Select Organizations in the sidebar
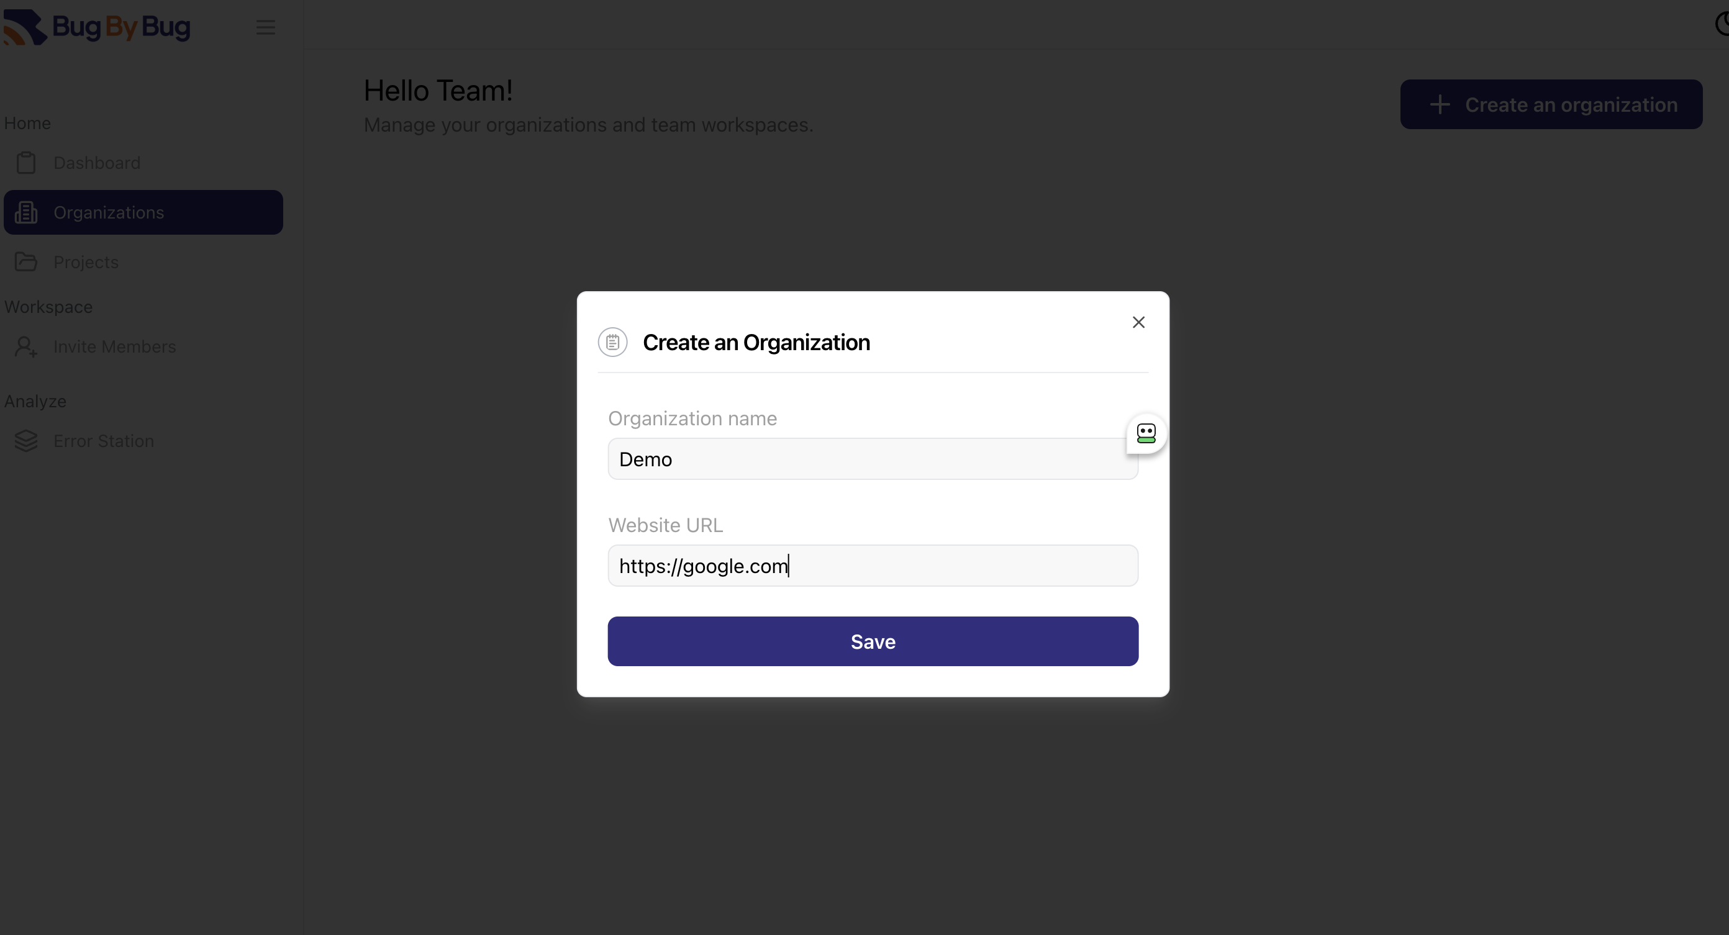The height and width of the screenshot is (935, 1729). pos(109,212)
